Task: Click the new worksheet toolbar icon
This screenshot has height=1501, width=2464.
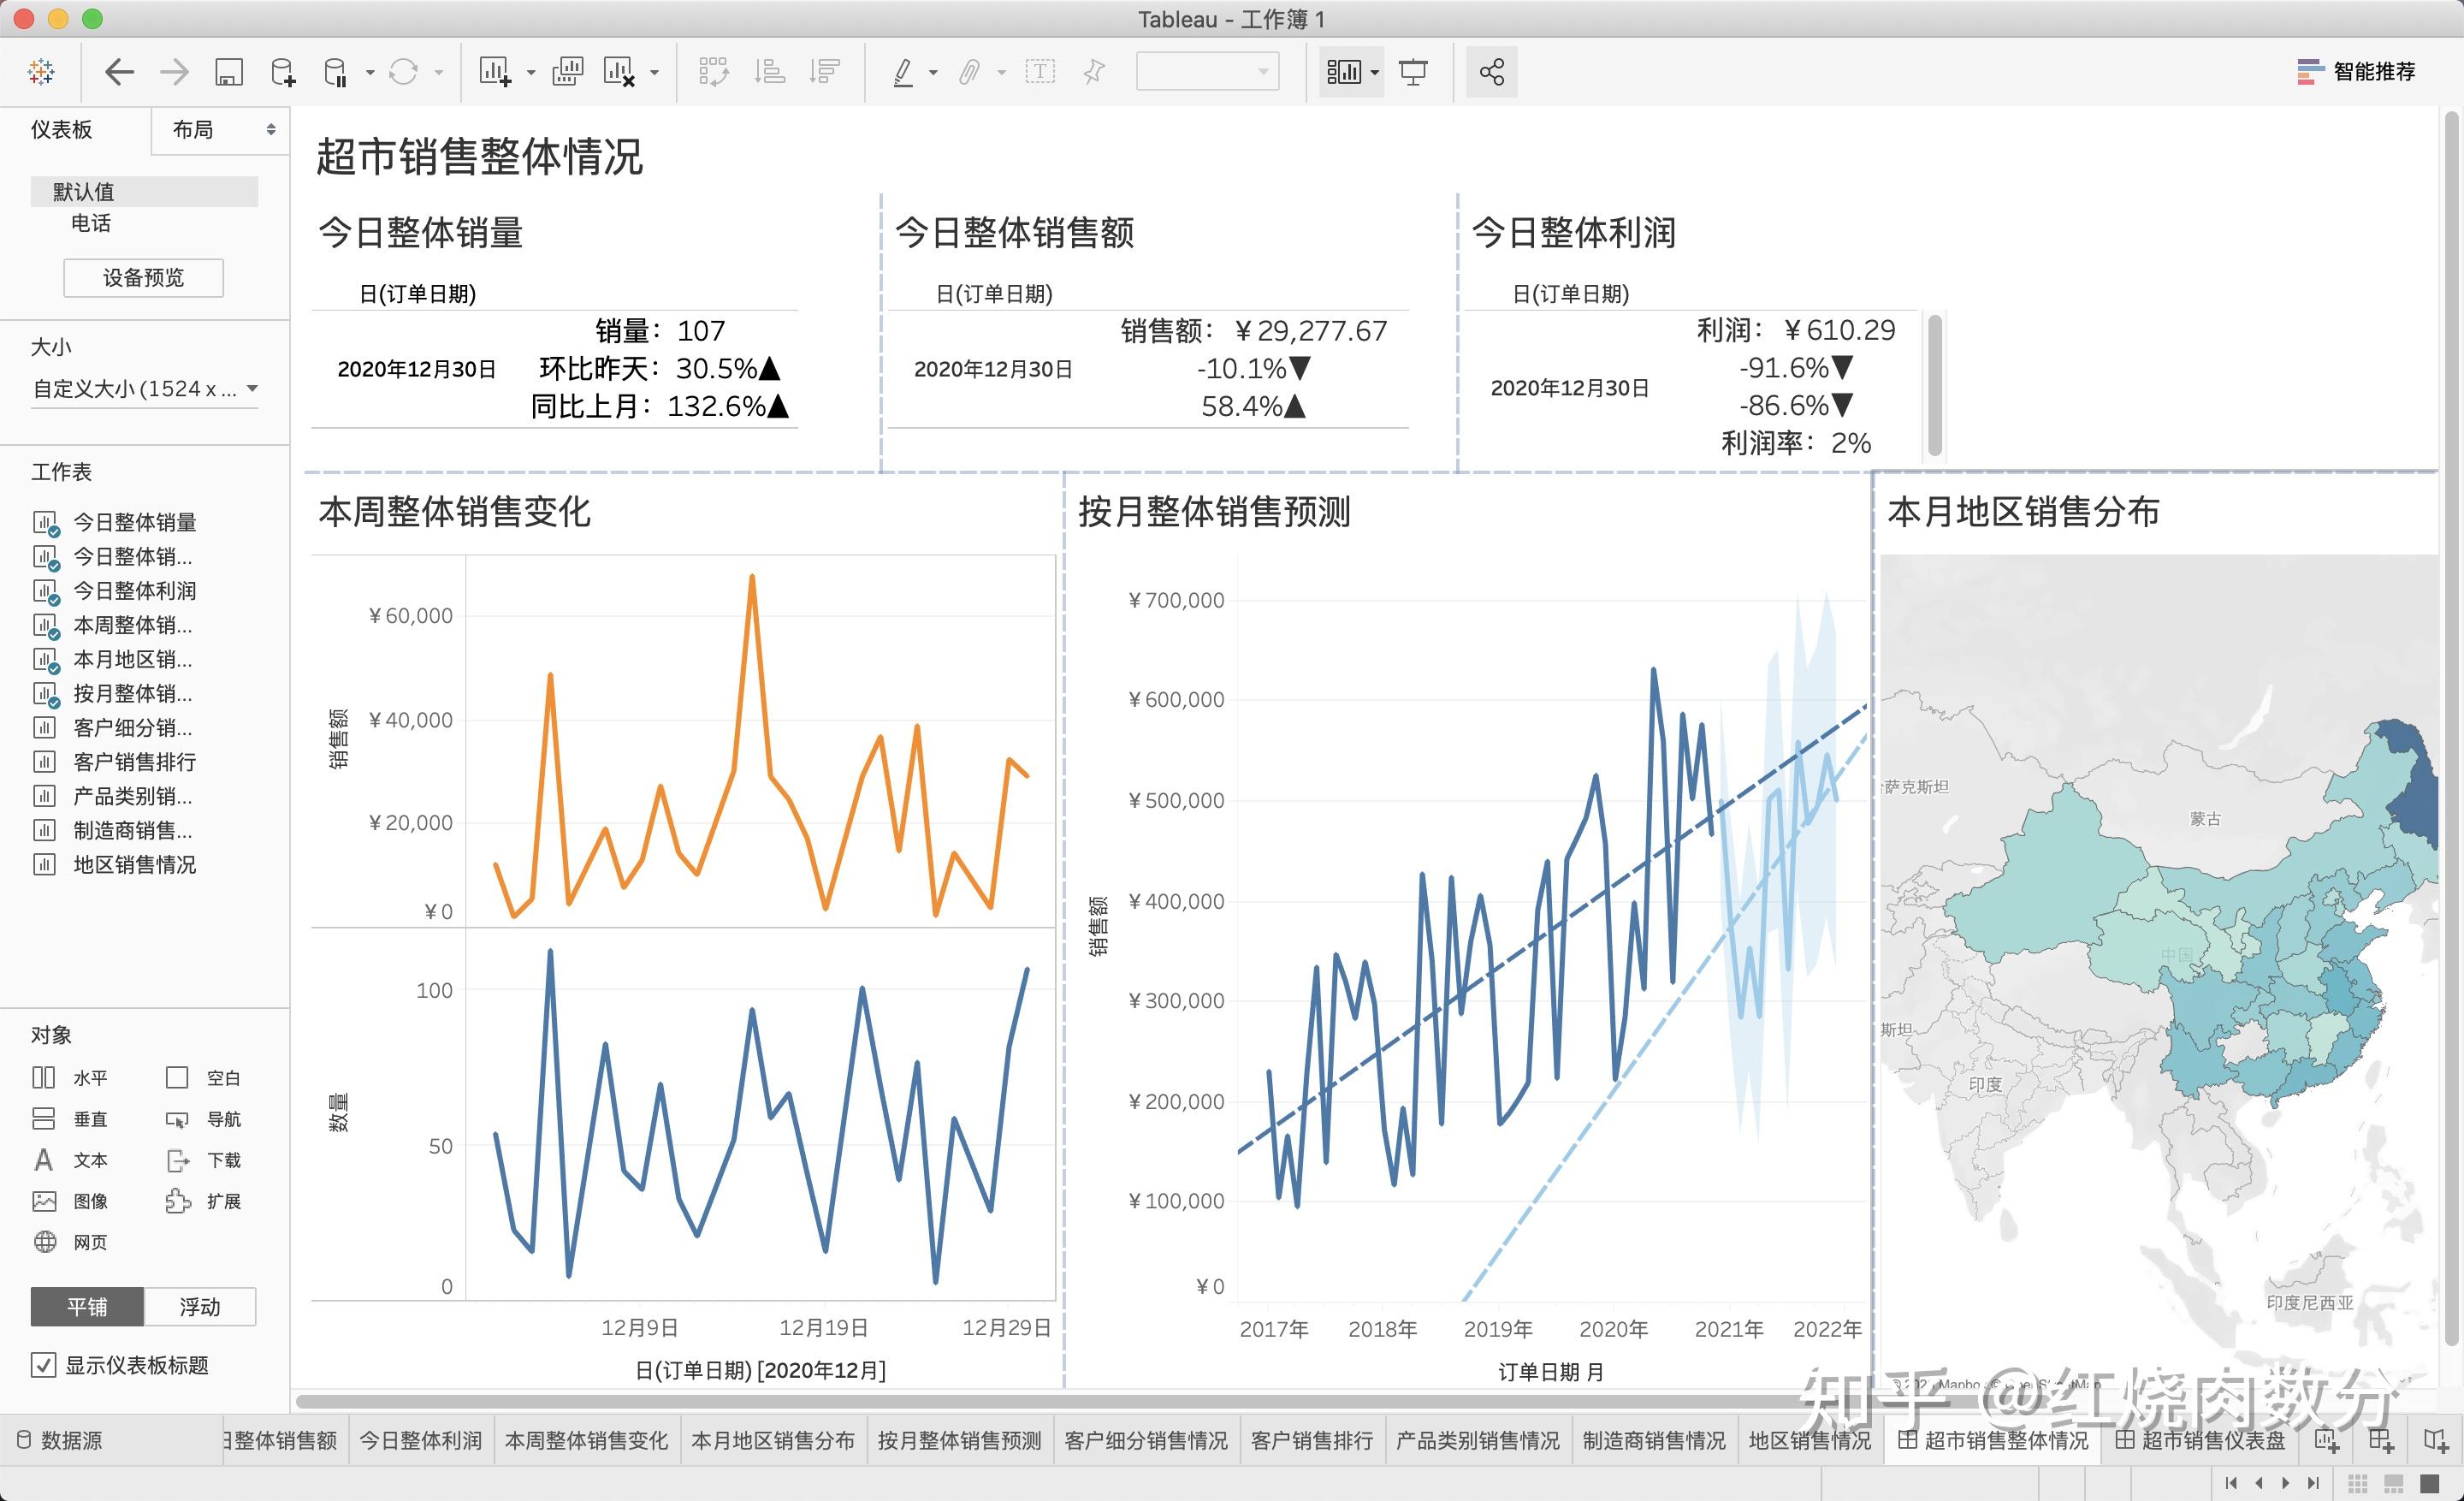Action: pyautogui.click(x=495, y=72)
